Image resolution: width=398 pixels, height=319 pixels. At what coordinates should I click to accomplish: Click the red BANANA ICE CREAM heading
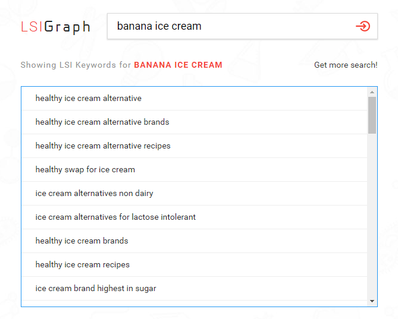coord(178,65)
